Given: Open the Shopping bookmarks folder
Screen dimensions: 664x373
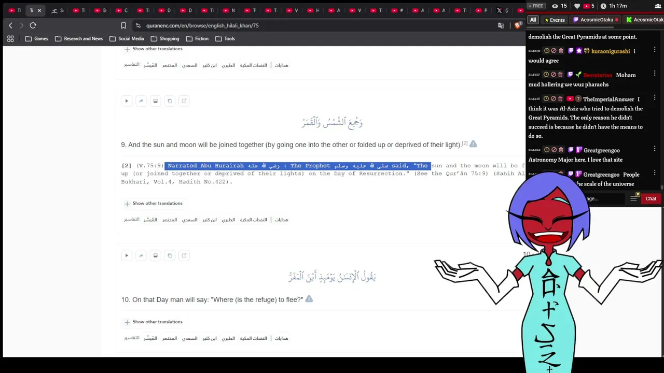Looking at the screenshot, I should (x=165, y=38).
